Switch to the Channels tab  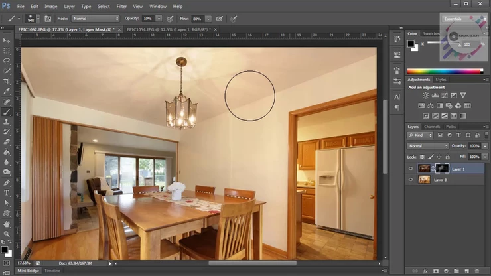point(432,127)
